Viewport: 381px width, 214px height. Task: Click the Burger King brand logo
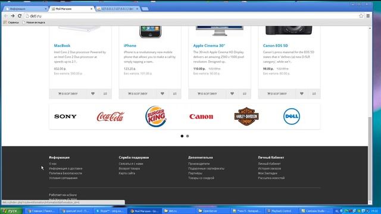[x=156, y=117]
